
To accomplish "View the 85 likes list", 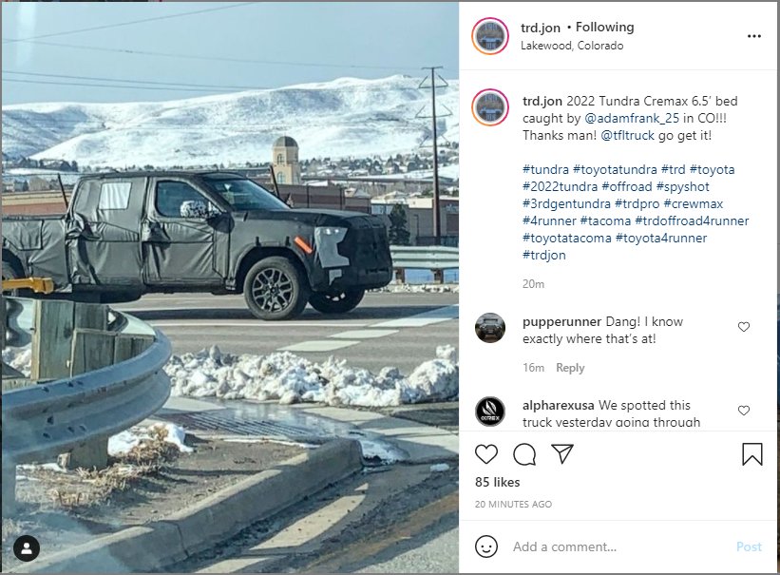I will click(x=497, y=482).
